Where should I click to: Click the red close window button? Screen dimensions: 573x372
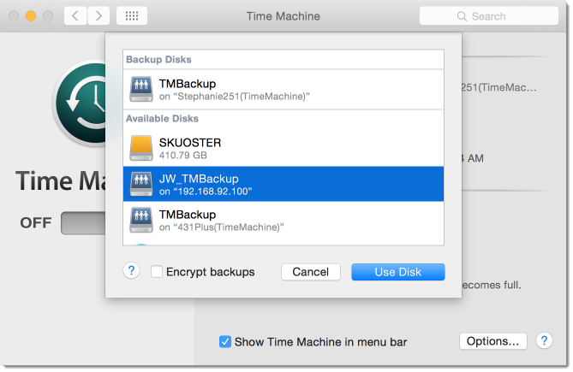pos(14,16)
